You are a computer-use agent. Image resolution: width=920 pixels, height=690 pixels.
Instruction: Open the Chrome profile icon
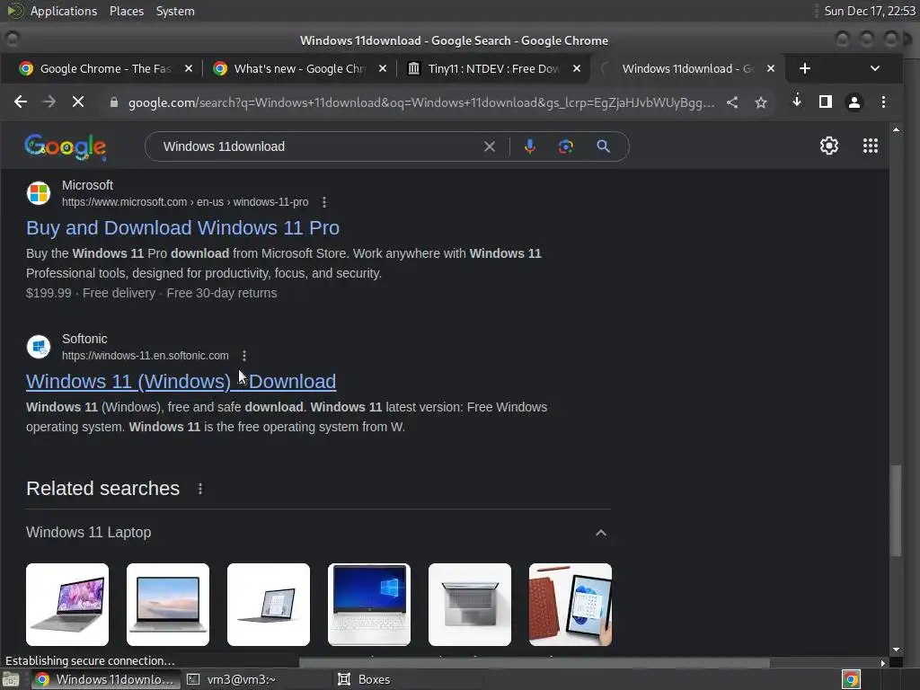click(854, 102)
